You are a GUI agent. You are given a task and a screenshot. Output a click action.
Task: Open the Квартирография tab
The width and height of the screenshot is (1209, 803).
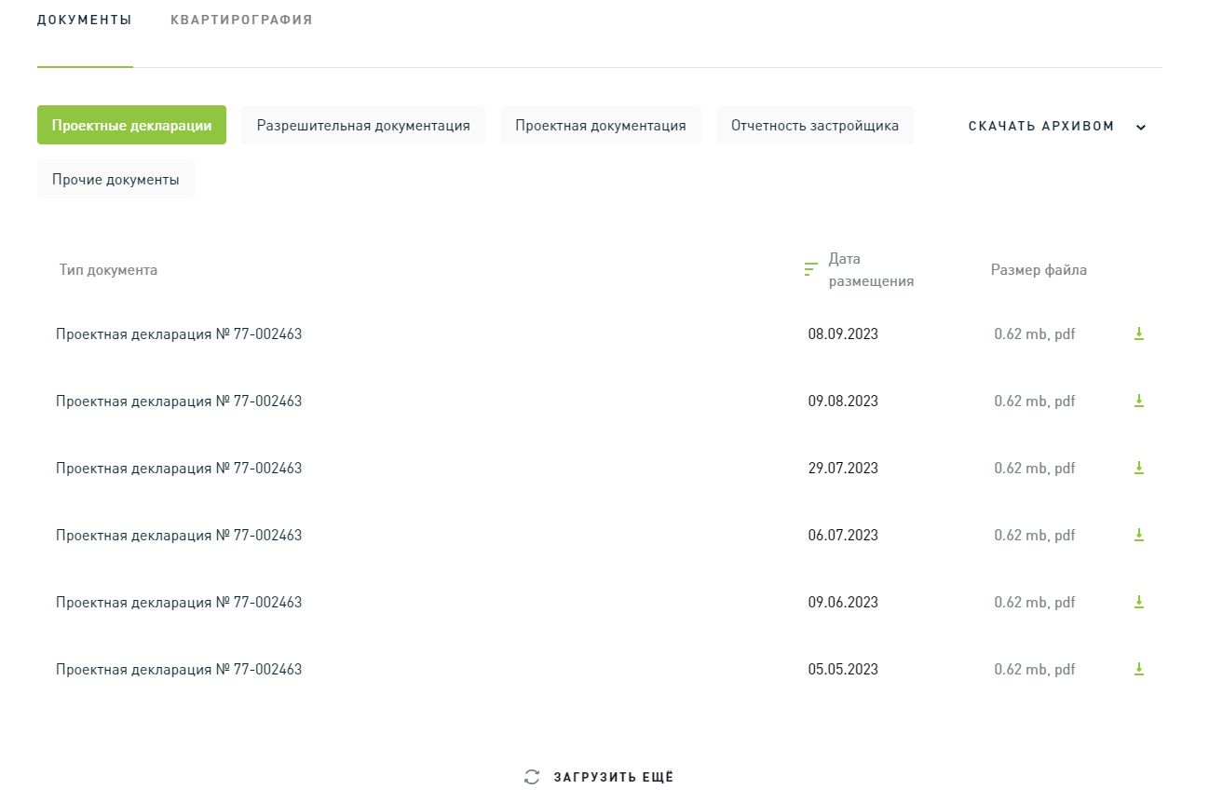241,20
